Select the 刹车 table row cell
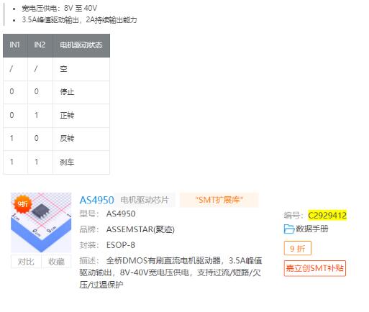369x312 pixels. pos(81,162)
